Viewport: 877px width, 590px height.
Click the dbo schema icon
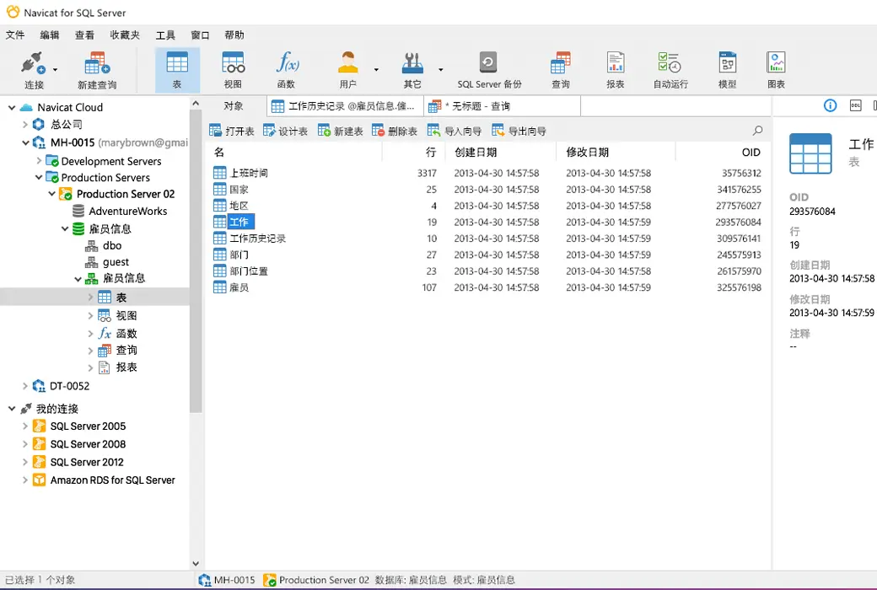pos(91,245)
